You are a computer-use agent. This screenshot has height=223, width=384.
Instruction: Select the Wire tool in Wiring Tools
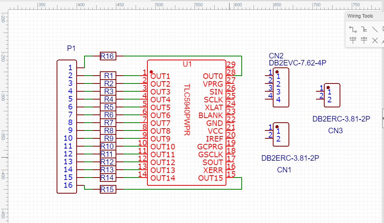click(x=353, y=29)
